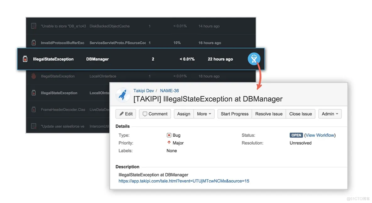
Task: Click the "22 hours ago" timestamp
Action: pyautogui.click(x=220, y=59)
